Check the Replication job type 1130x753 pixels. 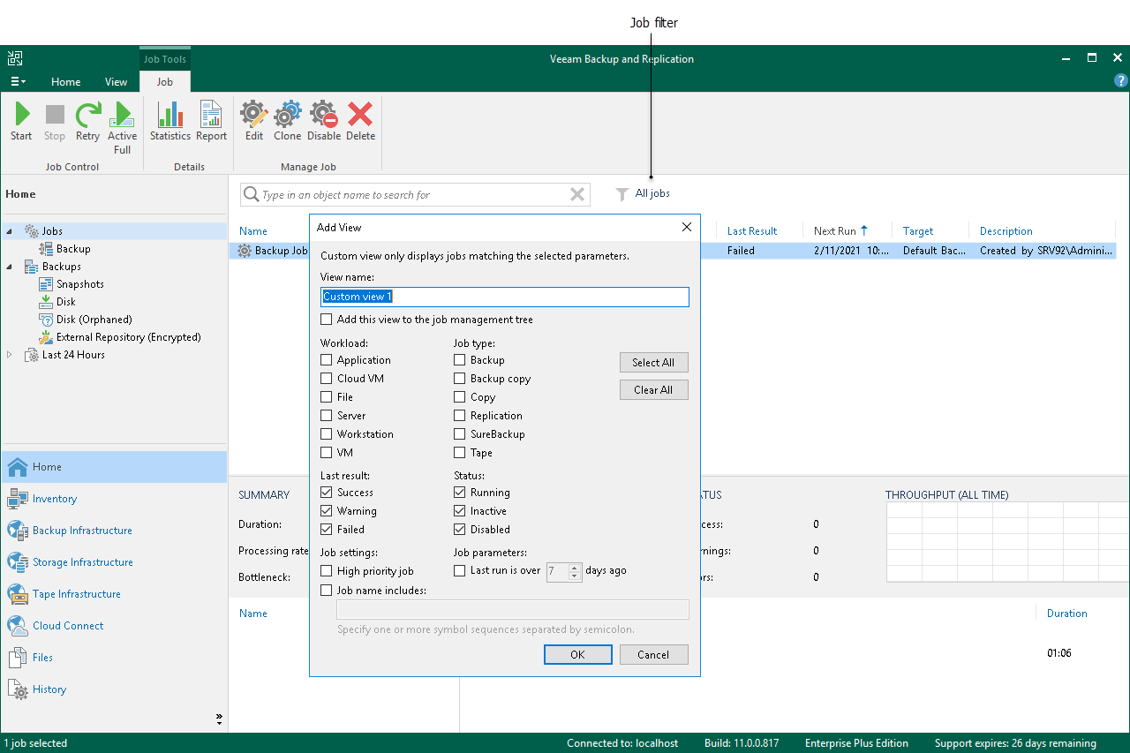pos(460,416)
